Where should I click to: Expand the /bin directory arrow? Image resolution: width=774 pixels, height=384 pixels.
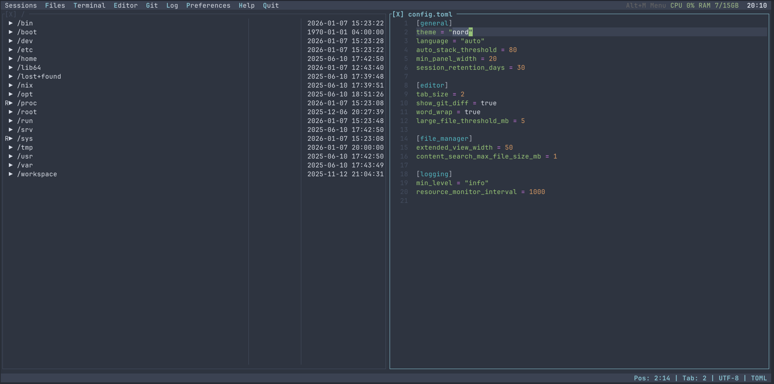[11, 23]
